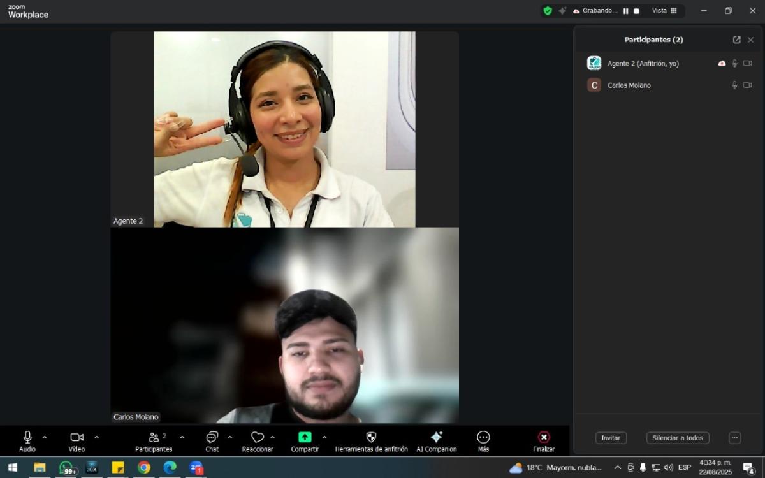Click the Reaccionar heart icon
The image size is (765, 478).
(x=257, y=437)
